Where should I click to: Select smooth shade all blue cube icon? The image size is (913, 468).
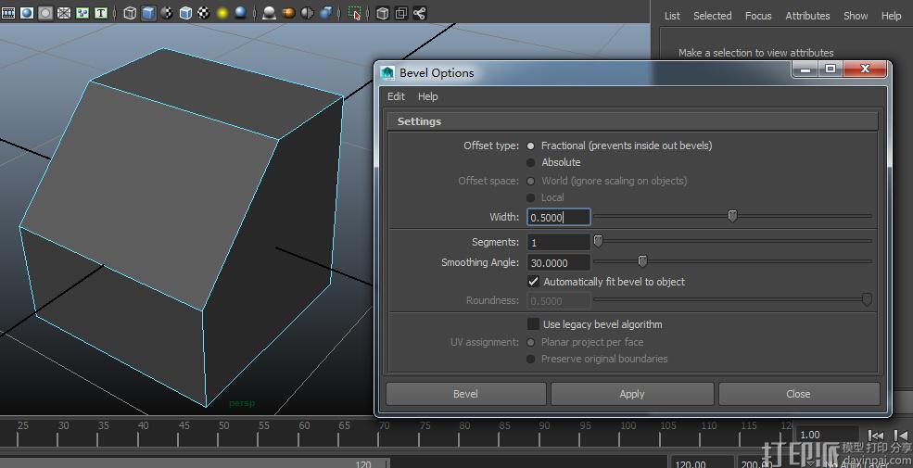pos(149,13)
